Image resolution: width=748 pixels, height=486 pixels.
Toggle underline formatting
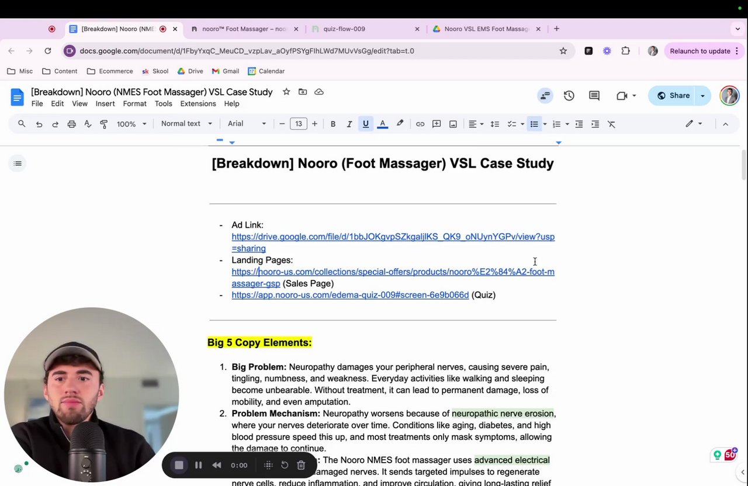click(366, 124)
